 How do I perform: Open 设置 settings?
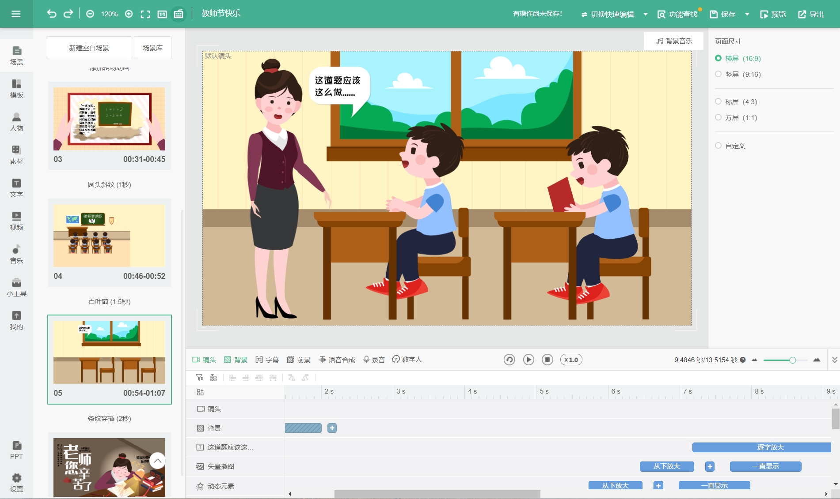16,483
